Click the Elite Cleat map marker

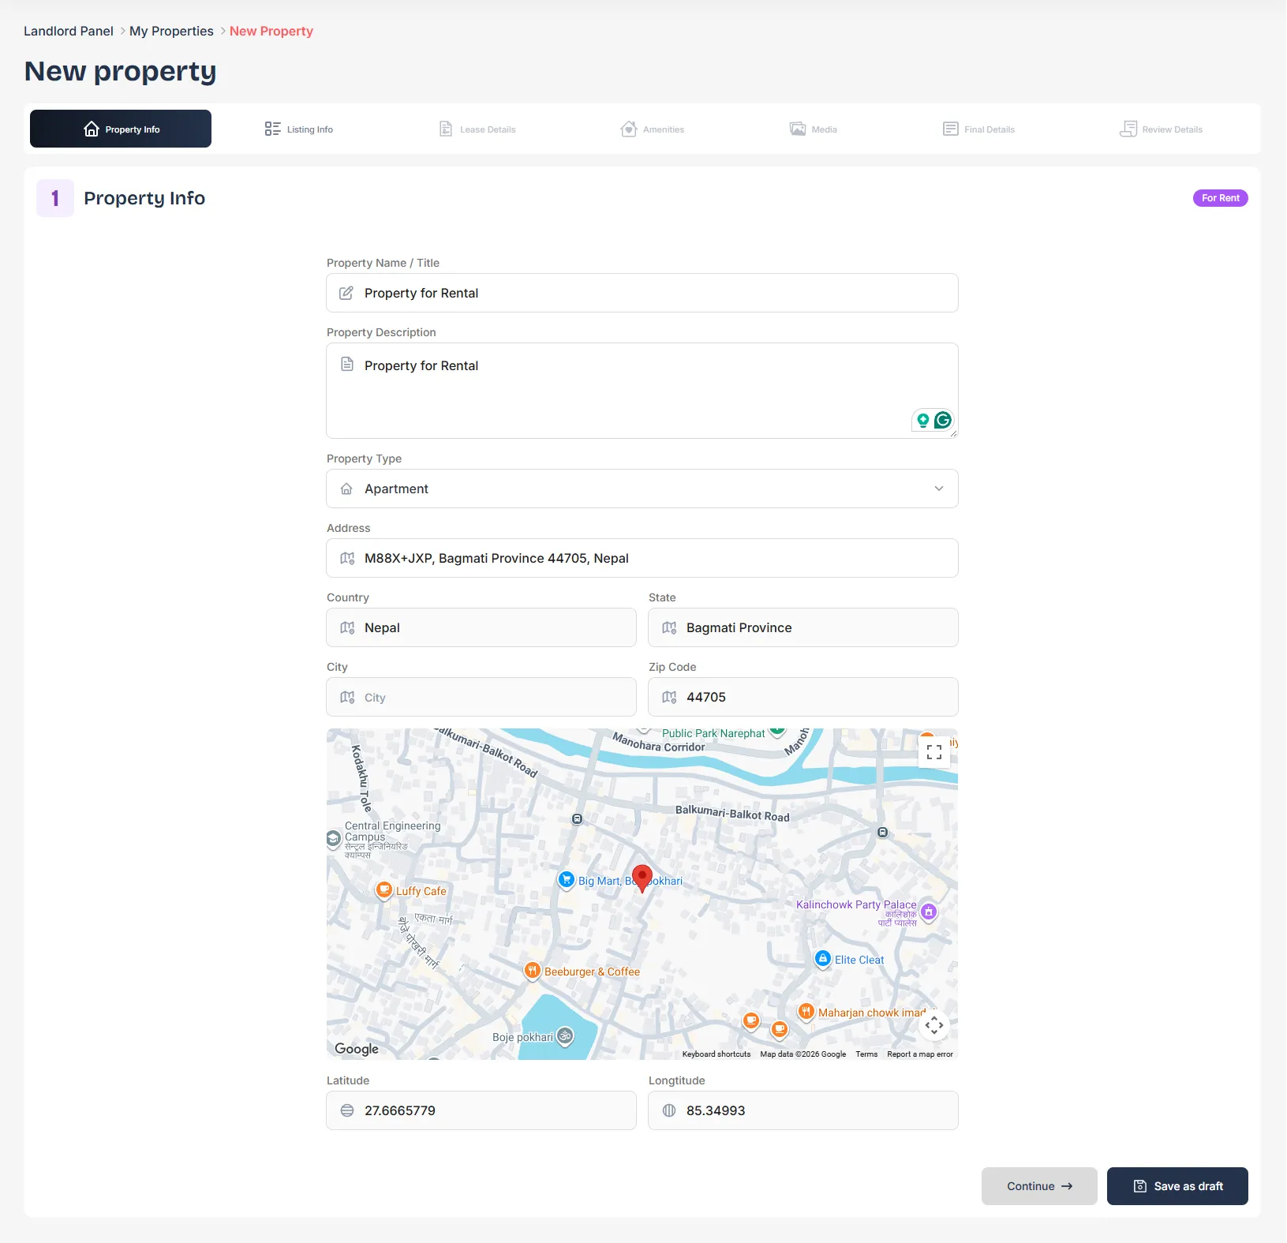[823, 959]
